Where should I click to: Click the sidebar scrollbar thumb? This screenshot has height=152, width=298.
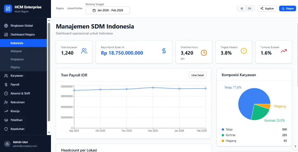(x=49, y=72)
